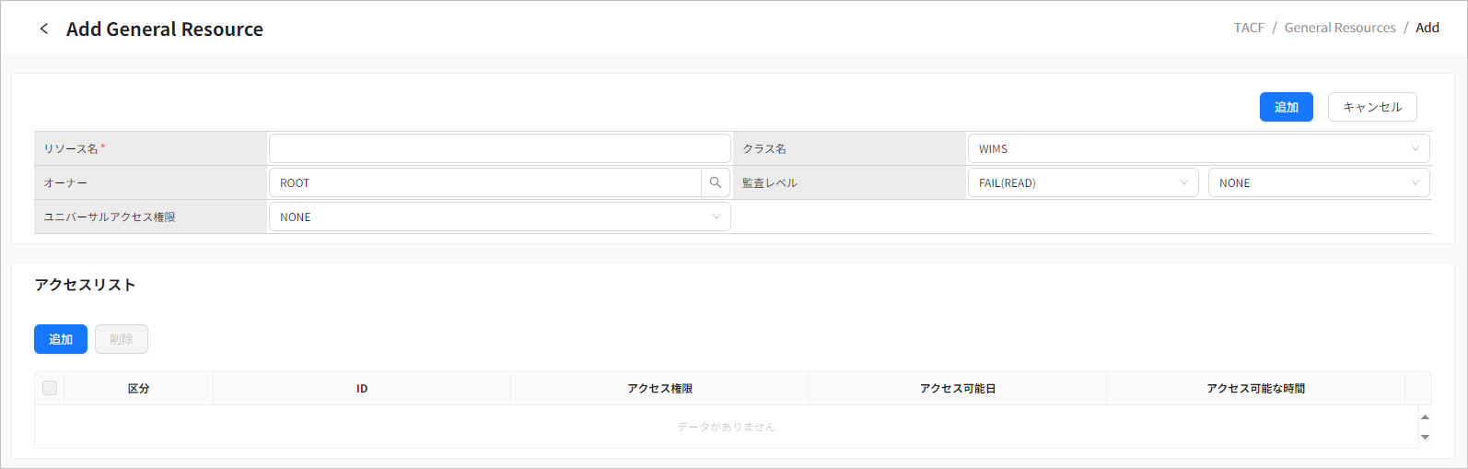1468x469 pixels.
Task: Focus the リソース名 input field
Action: (499, 148)
